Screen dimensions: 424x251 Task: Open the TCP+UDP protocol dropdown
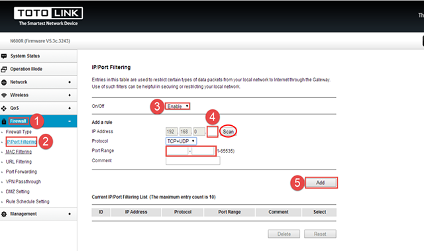click(181, 141)
